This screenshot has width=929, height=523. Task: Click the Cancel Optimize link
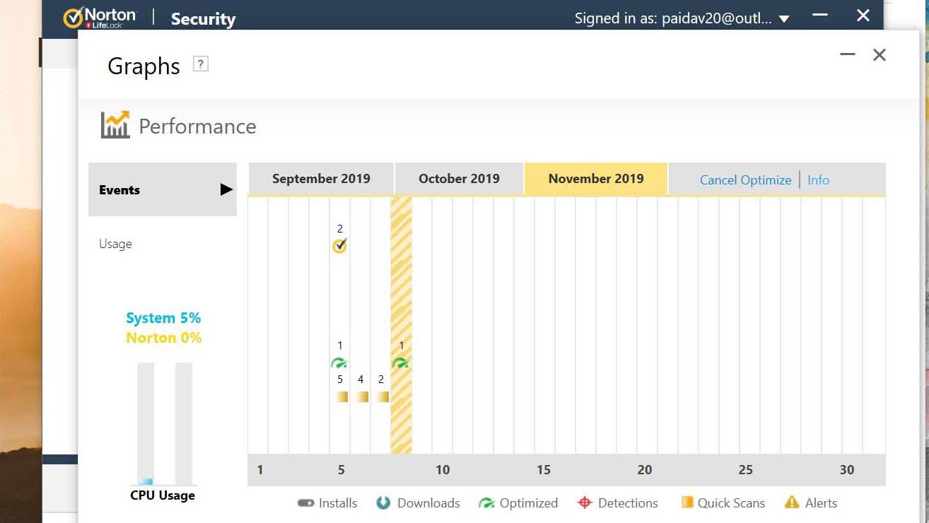click(x=745, y=180)
